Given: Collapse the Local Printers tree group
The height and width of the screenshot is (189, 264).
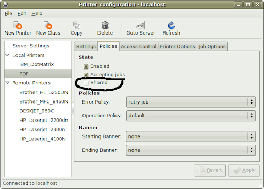Looking at the screenshot, I should (x=7, y=55).
